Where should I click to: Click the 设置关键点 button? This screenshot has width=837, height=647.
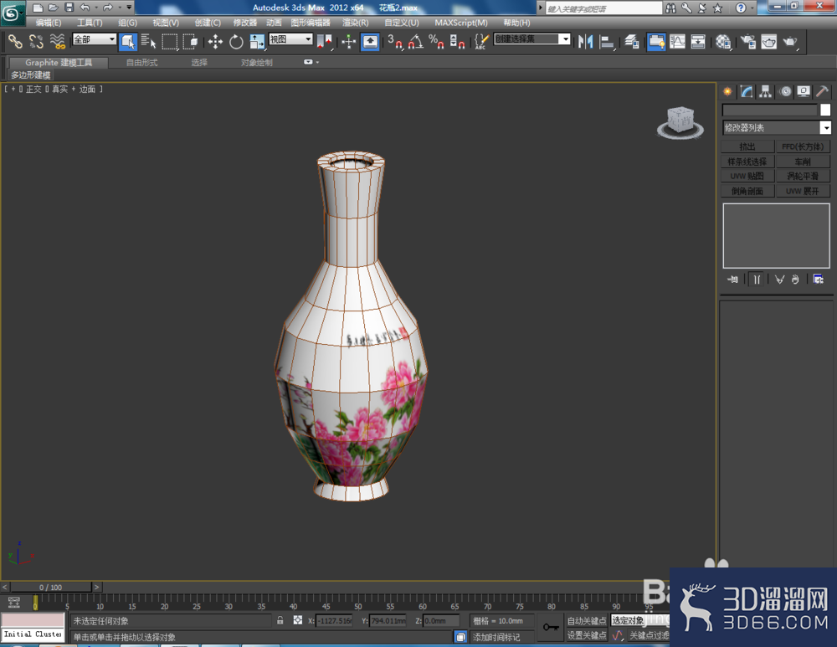point(587,634)
